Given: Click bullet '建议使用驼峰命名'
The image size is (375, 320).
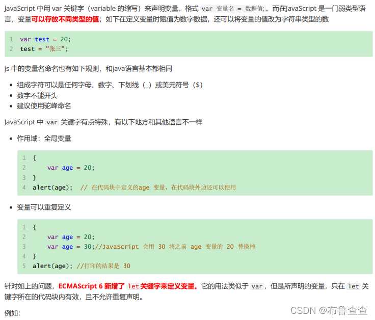Looking at the screenshot, I should (x=44, y=105).
